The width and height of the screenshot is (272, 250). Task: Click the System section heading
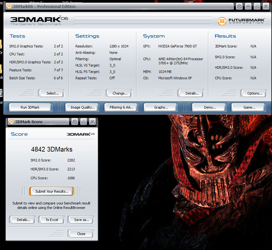coord(154,36)
